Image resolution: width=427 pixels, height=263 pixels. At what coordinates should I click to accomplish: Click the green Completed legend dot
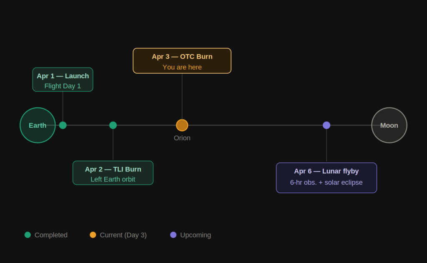click(x=28, y=235)
